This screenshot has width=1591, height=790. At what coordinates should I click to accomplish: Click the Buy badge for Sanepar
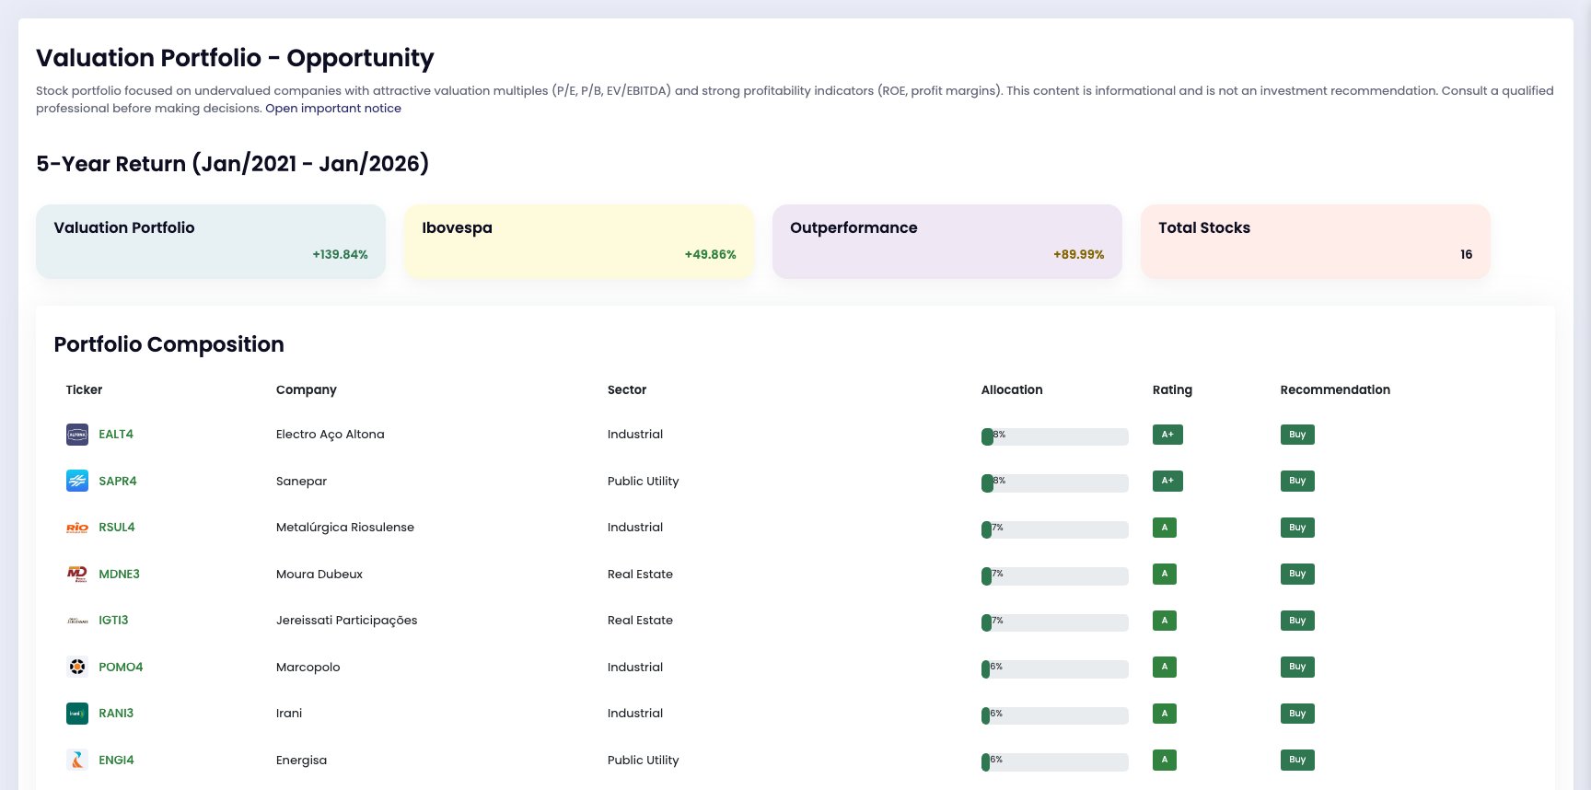coord(1297,481)
